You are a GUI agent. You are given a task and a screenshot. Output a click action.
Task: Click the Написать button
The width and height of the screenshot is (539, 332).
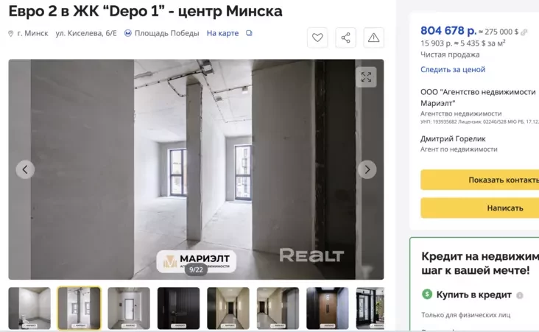pos(480,208)
